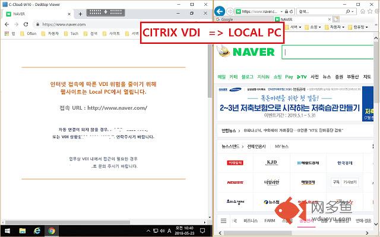The image size is (380, 237).
Task: Open the 지도 link on Naver
Action: pos(367,77)
